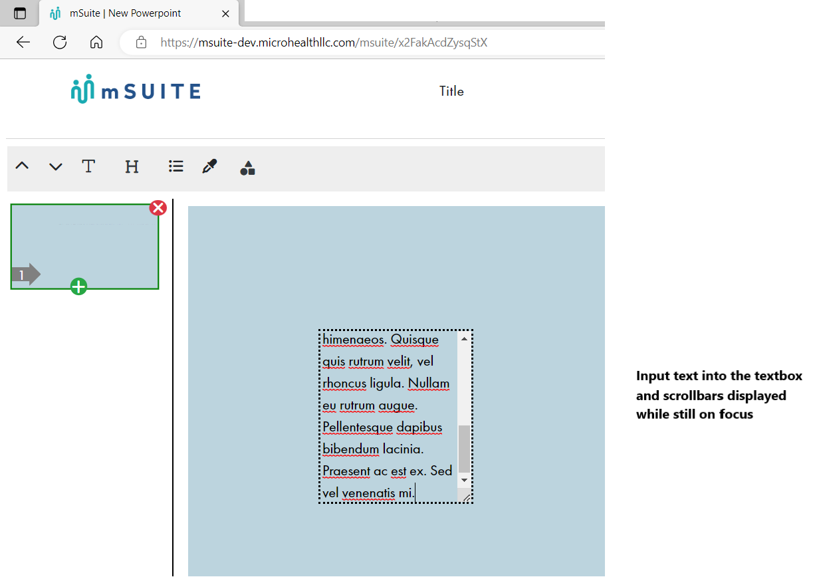The width and height of the screenshot is (819, 577).
Task: Open the browser tab overview
Action: 19,13
